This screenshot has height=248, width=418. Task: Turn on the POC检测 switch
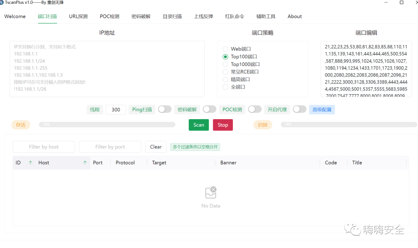point(255,109)
